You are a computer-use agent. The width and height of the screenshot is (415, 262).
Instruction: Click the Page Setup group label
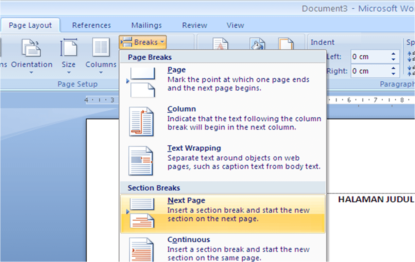coord(77,84)
